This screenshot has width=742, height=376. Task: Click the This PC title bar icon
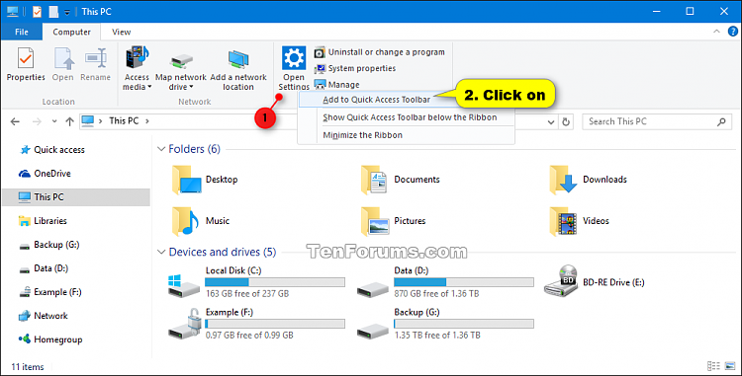[12, 11]
